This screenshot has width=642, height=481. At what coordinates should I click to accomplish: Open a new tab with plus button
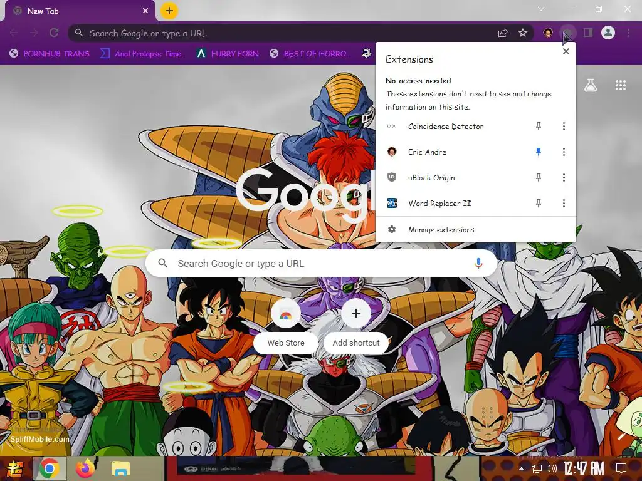coord(169,11)
